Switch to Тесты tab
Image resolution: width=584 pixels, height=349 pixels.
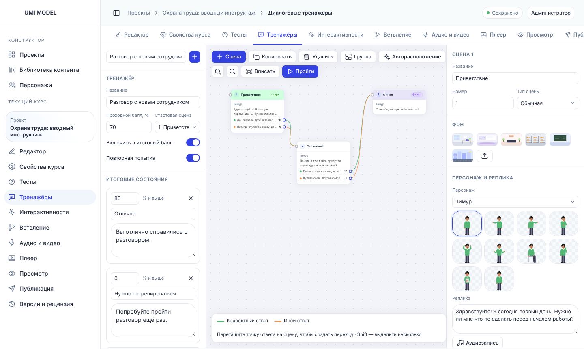(x=234, y=35)
